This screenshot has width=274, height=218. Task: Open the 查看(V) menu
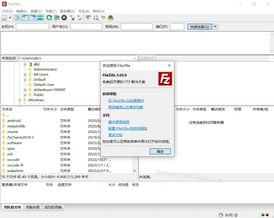pos(36,11)
